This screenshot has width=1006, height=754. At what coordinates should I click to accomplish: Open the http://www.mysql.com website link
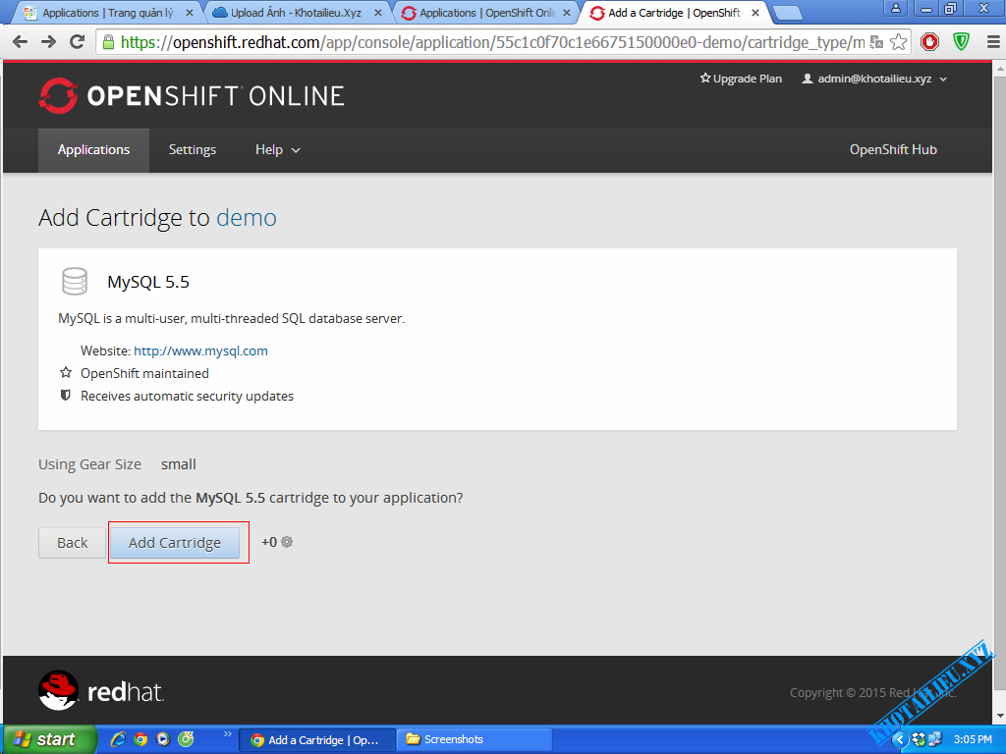coord(200,350)
